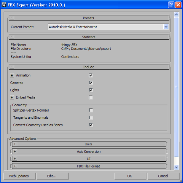Screen dimensions: 183x183
Task: Expand the Units rollout
Action: (x=89, y=144)
